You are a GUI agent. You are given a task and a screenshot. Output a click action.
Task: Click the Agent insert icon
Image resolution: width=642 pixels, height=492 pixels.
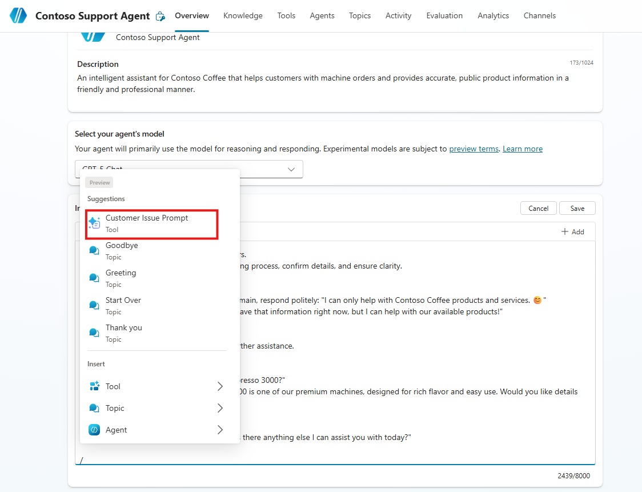[94, 430]
